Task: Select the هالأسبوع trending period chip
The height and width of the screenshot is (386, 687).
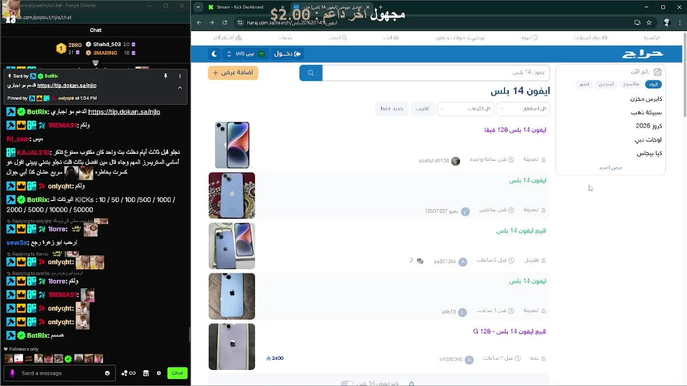Action: [631, 84]
